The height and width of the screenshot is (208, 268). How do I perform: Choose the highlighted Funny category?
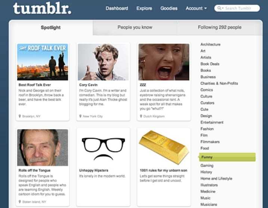click(x=227, y=157)
